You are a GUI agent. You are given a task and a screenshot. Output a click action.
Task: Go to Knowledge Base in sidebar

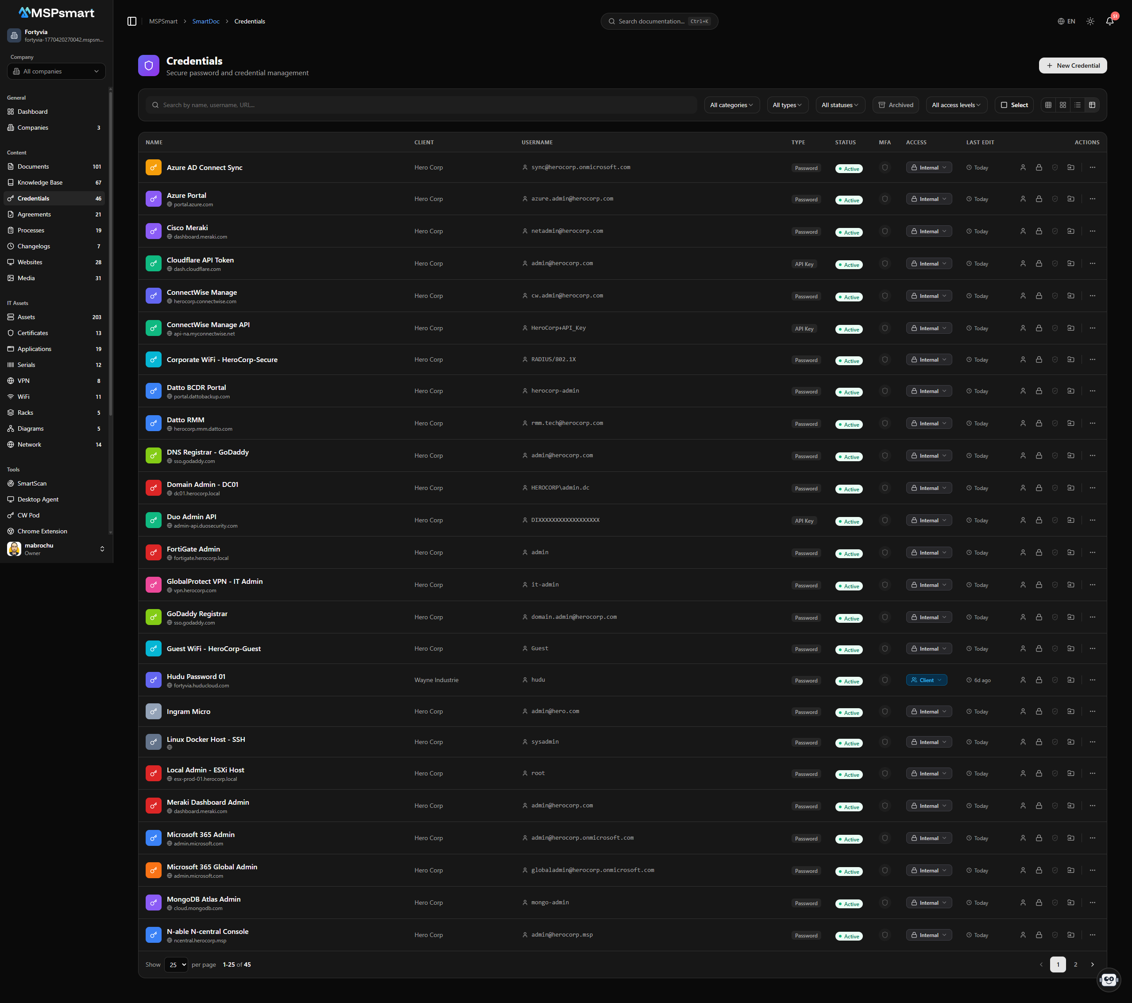coord(40,182)
